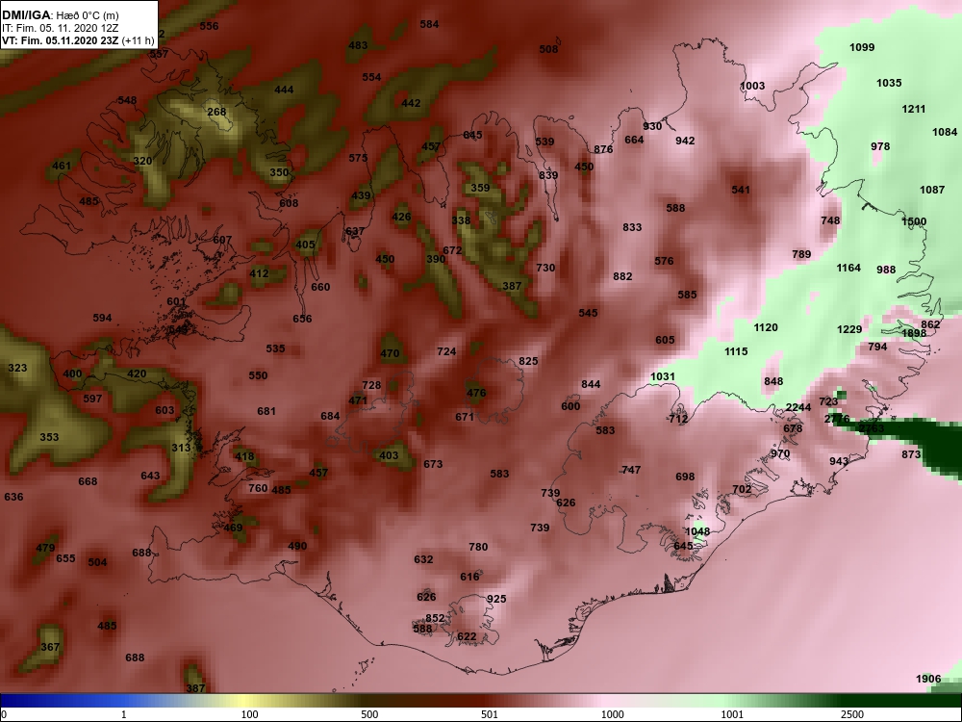Click the map value '1115'

tap(736, 351)
